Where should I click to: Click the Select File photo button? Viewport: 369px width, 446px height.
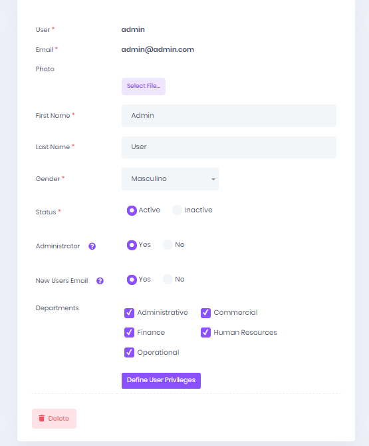click(144, 87)
